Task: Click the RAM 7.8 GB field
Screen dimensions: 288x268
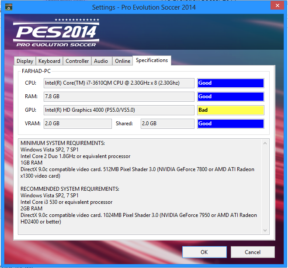Action: coord(119,96)
